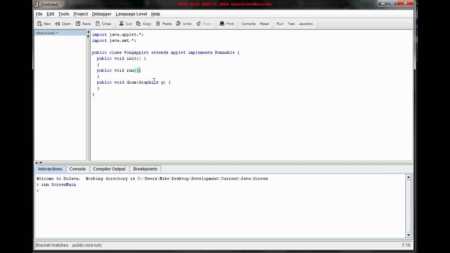450x253 pixels.
Task: Switch to the Interactions tab
Action: 50,169
